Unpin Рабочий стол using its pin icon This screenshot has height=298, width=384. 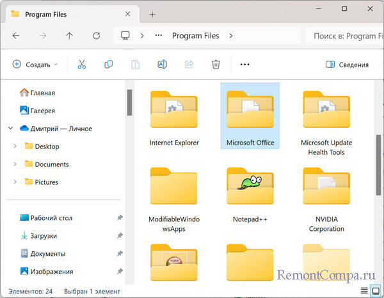pyautogui.click(x=120, y=217)
